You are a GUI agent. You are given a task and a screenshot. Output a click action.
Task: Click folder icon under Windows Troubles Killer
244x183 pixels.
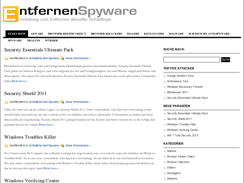(6, 146)
